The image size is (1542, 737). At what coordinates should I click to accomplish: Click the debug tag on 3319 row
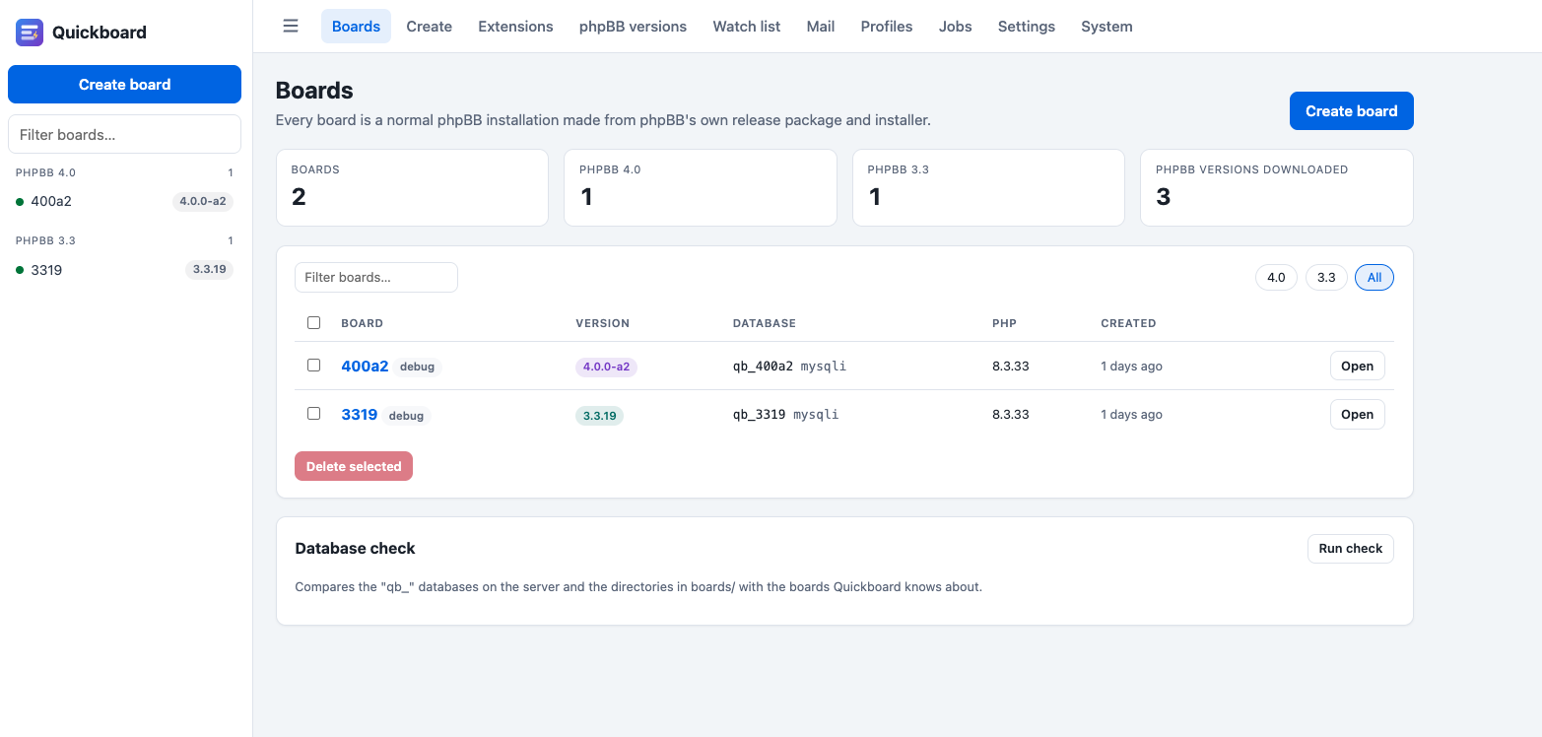point(406,416)
